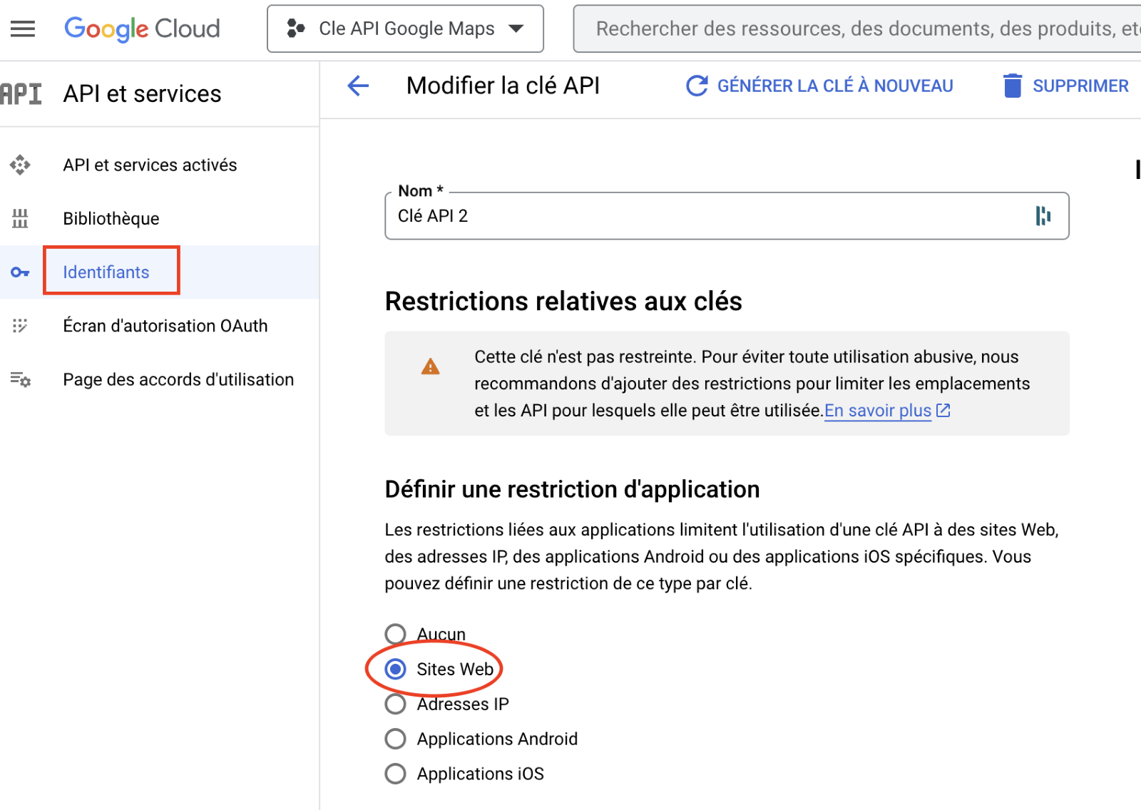Go to Bibliothèque in sidebar

coord(111,219)
